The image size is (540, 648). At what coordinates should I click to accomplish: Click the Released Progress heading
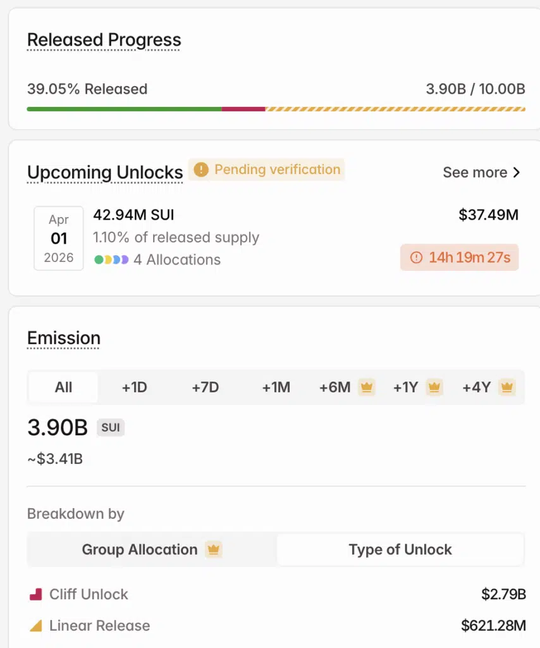(104, 40)
